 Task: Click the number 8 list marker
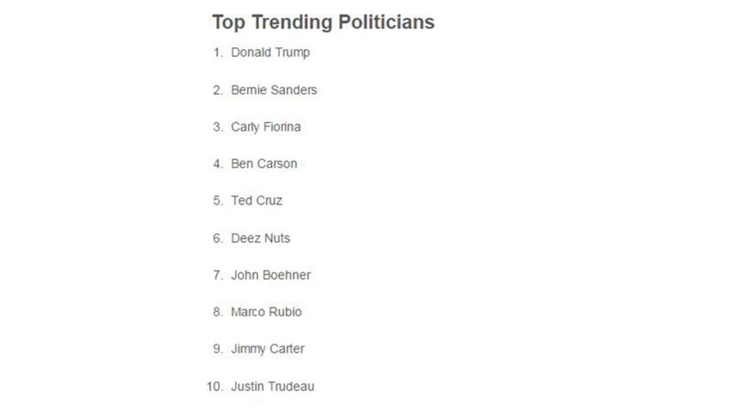[x=218, y=312]
